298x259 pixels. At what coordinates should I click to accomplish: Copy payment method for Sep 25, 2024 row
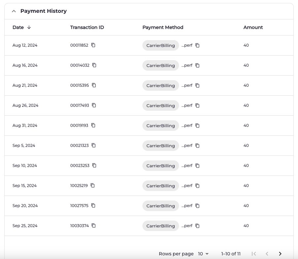(x=197, y=226)
